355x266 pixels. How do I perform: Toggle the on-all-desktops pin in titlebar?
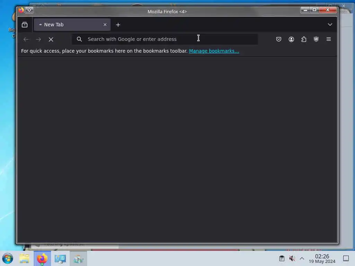29,10
